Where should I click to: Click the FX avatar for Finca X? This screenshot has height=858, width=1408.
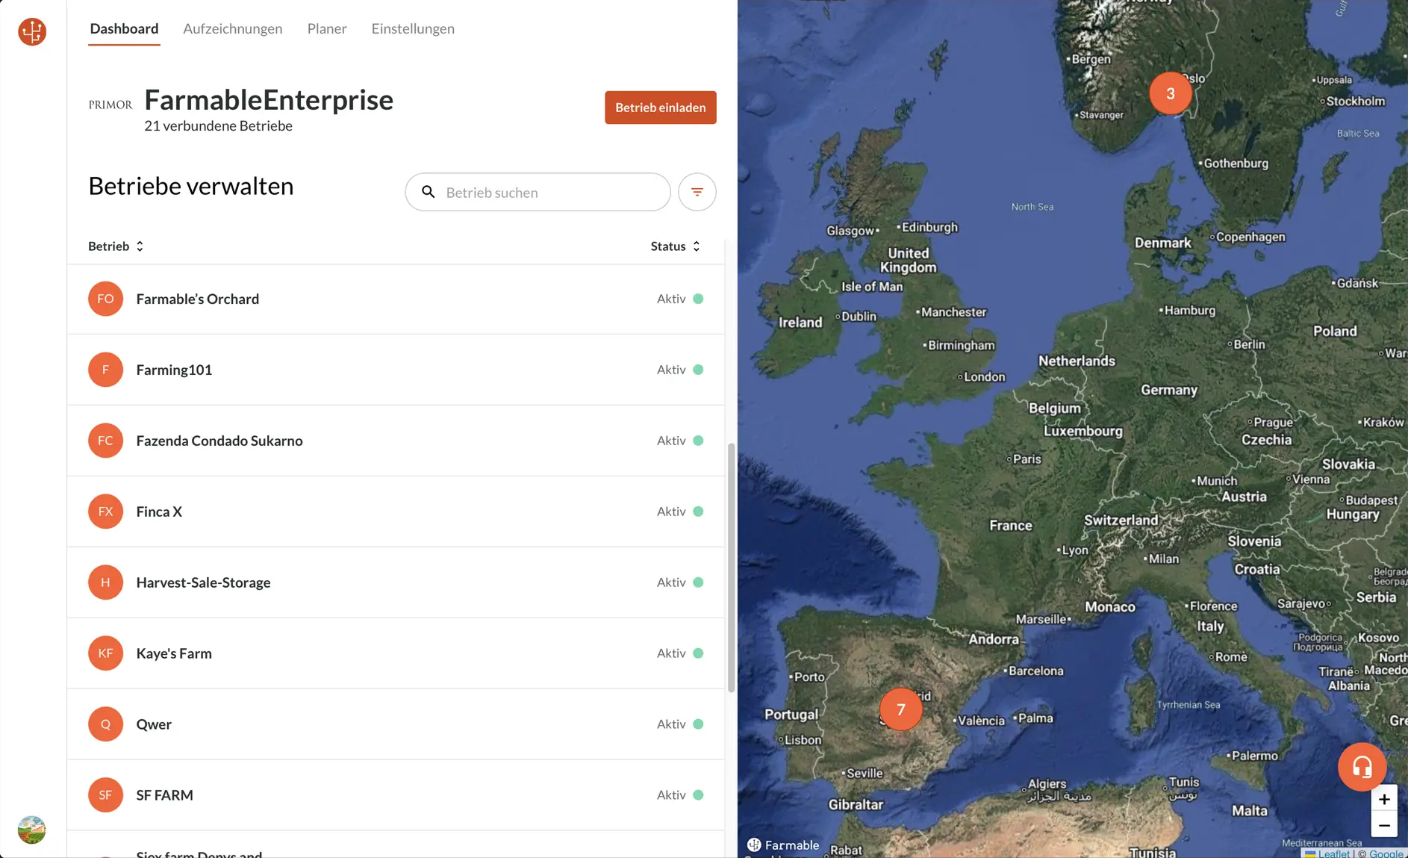[x=105, y=512]
